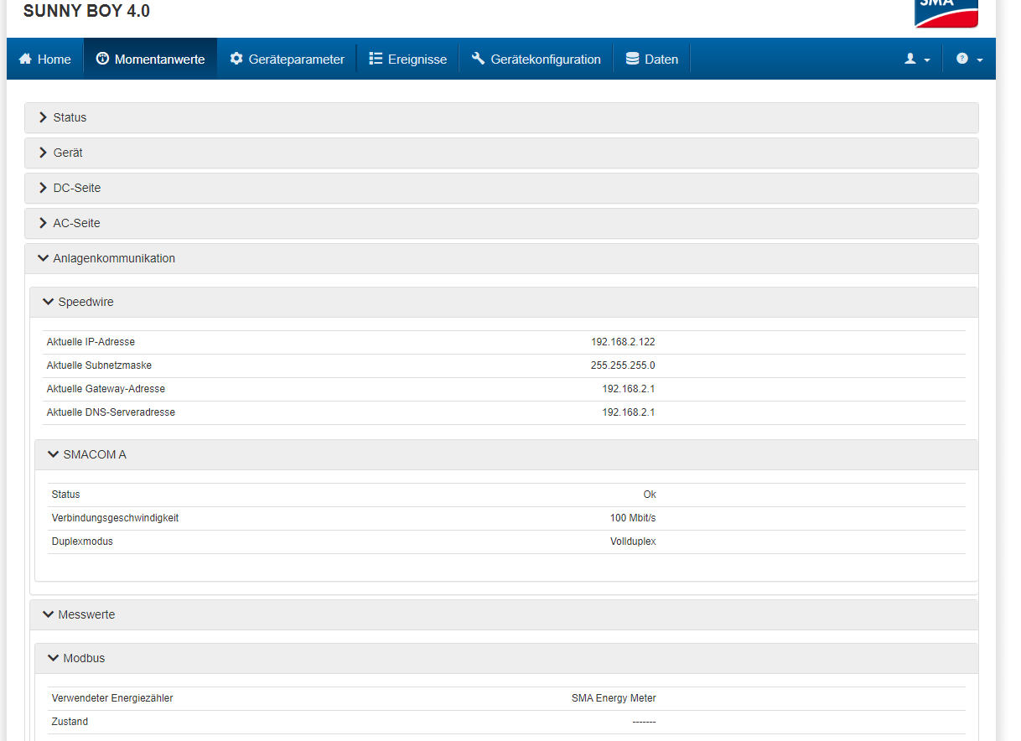Open the Gerätekonfiguration tab label
1021x741 pixels.
[546, 60]
